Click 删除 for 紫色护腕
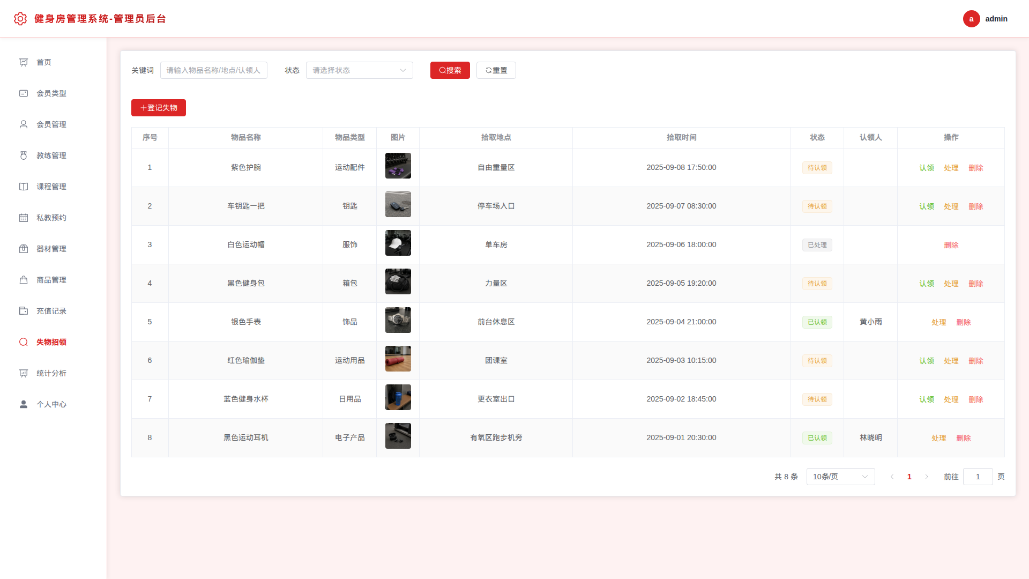 pos(976,168)
